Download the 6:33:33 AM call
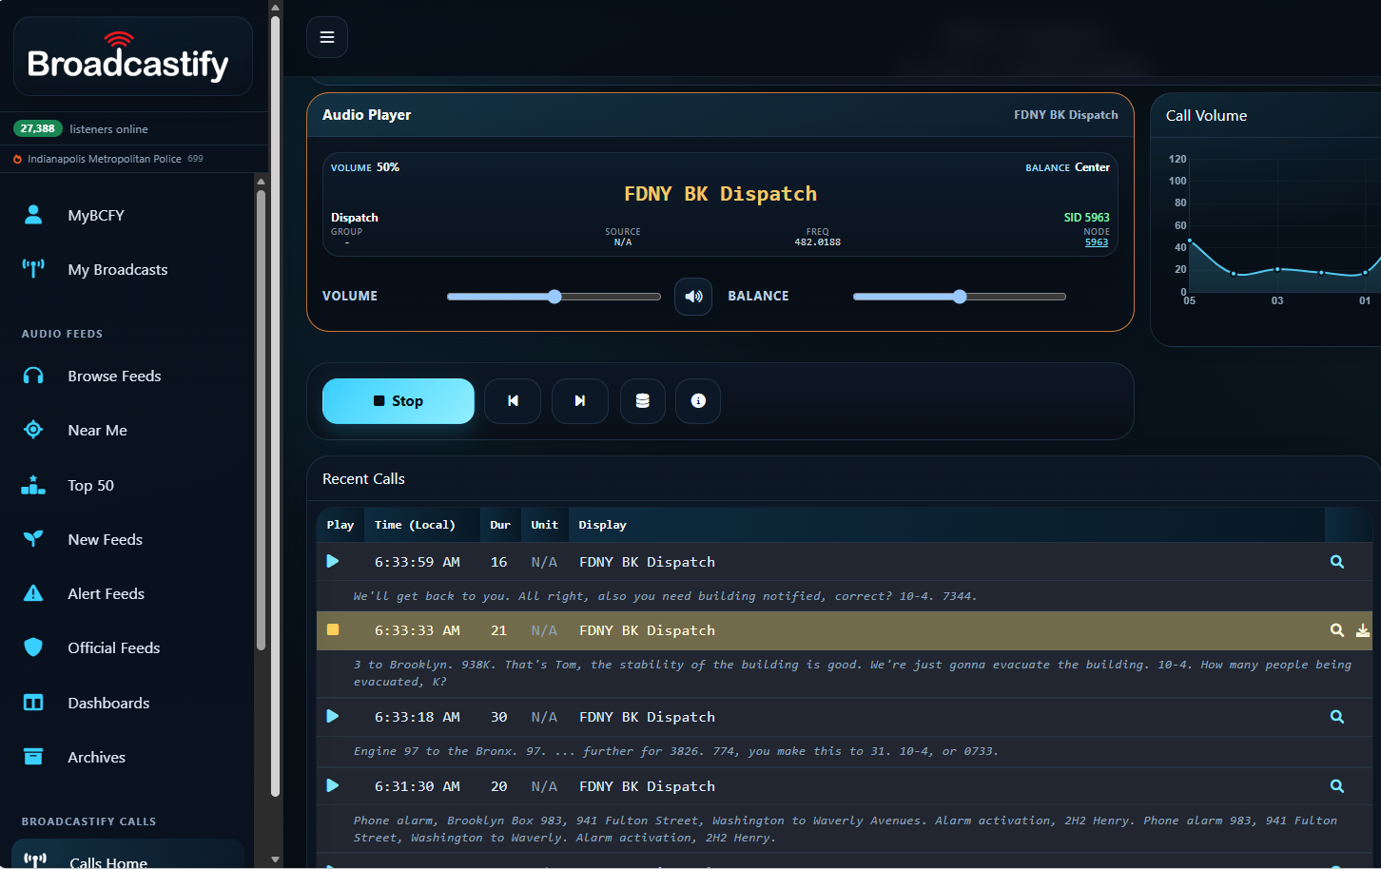 tap(1363, 630)
